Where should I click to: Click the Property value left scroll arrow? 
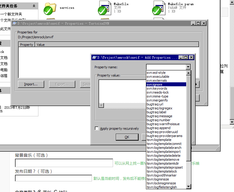pos(101,105)
